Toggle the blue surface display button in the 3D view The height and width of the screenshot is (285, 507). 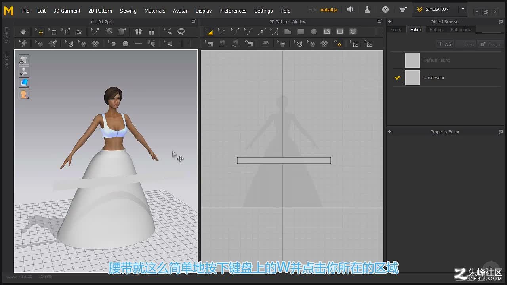coord(24,83)
